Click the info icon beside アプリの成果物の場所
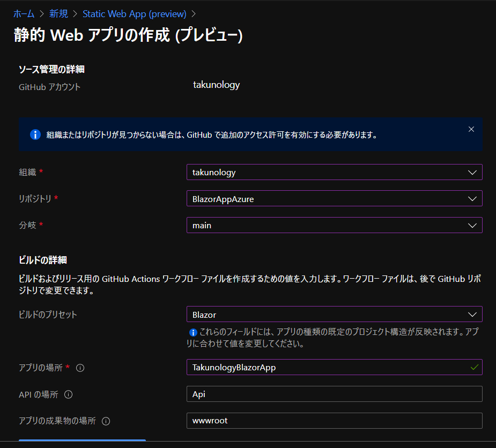Image resolution: width=496 pixels, height=448 pixels. pyautogui.click(x=105, y=421)
